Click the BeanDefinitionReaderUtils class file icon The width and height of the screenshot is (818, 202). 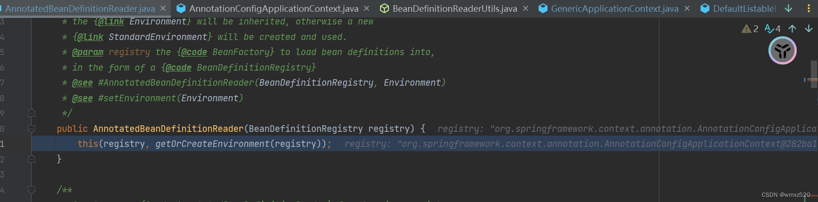[x=384, y=8]
